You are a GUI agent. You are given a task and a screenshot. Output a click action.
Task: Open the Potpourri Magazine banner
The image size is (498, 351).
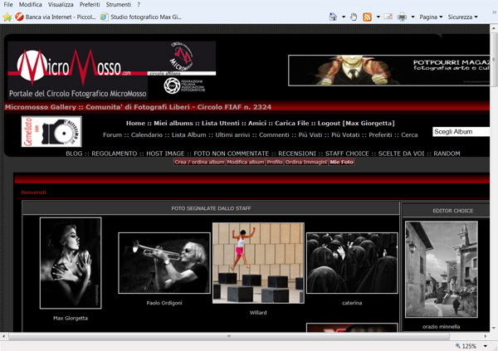389,71
